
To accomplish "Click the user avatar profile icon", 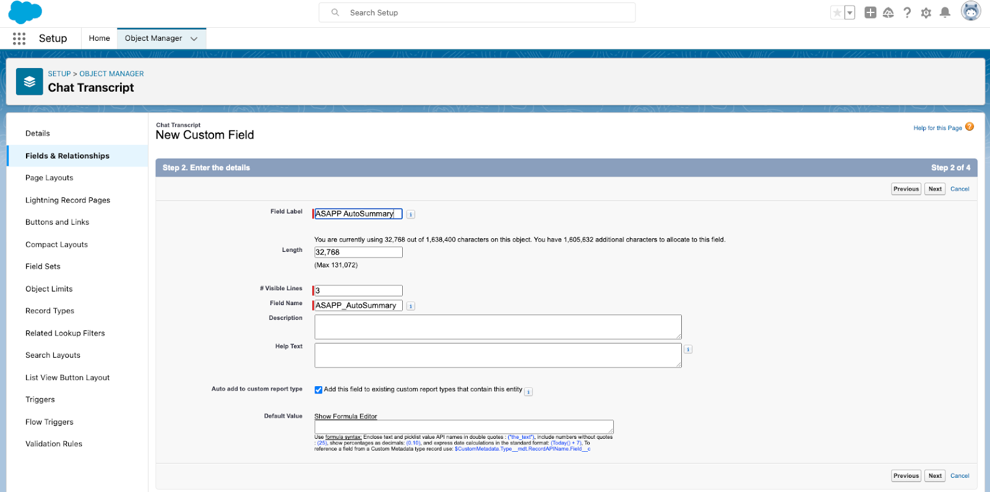I will click(x=971, y=11).
